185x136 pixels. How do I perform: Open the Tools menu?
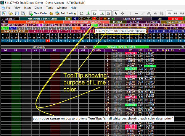tap(49, 8)
